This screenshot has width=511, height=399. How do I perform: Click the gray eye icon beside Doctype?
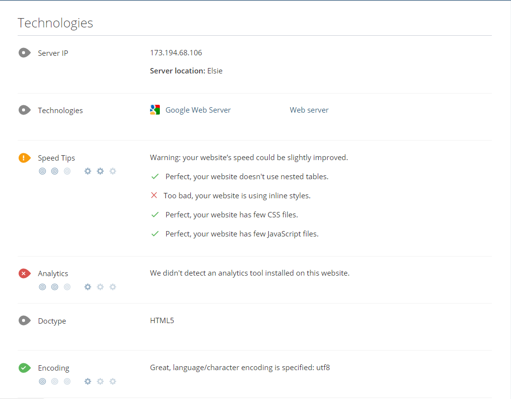[x=25, y=321]
